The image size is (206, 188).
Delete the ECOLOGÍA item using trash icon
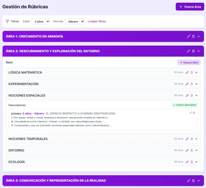tap(192, 162)
